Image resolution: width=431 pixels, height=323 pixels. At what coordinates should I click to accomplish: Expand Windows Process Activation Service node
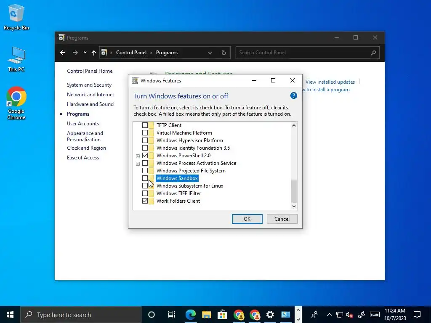[x=138, y=164]
